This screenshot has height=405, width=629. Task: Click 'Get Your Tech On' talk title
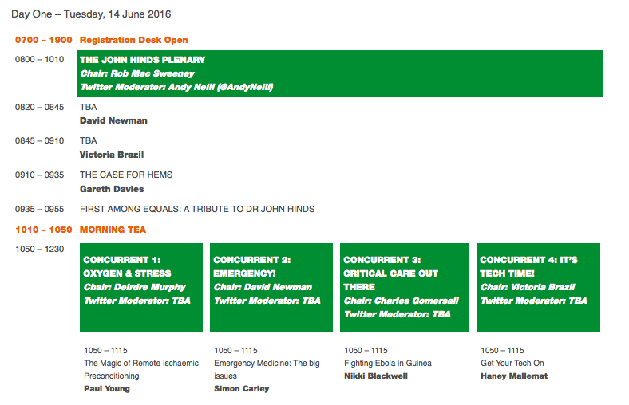pyautogui.click(x=512, y=363)
